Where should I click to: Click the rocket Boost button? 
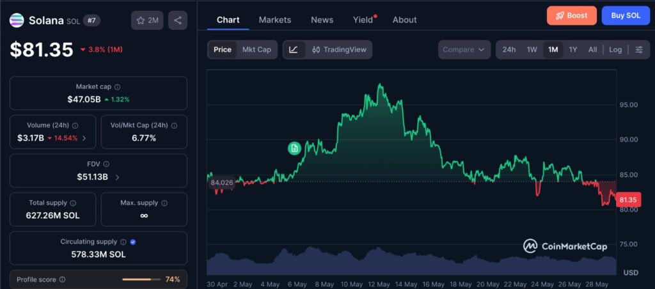coord(571,16)
